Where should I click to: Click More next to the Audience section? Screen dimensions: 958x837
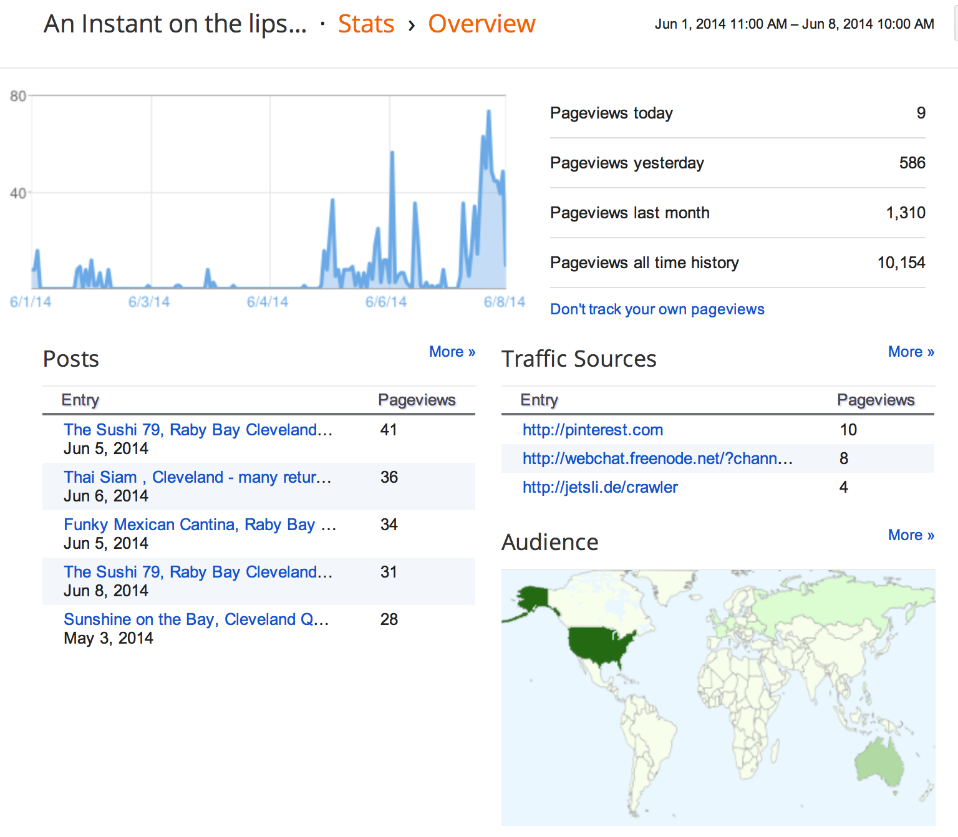911,535
